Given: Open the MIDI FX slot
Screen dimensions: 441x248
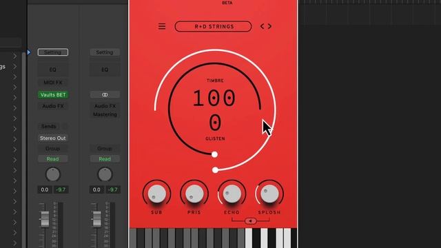Looking at the screenshot, I should pyautogui.click(x=53, y=83).
